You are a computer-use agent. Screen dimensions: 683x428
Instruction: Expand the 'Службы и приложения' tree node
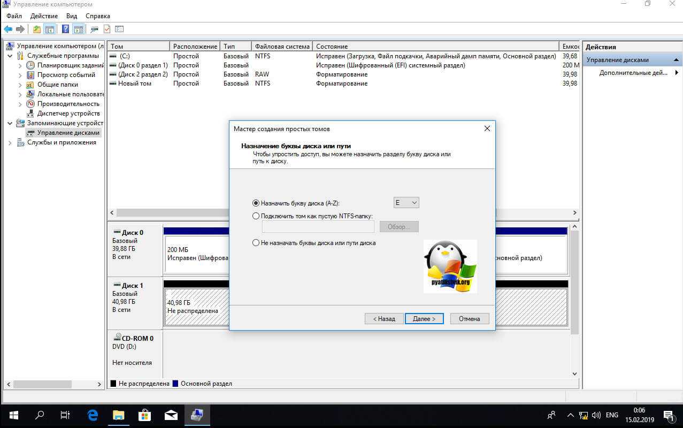(x=10, y=143)
